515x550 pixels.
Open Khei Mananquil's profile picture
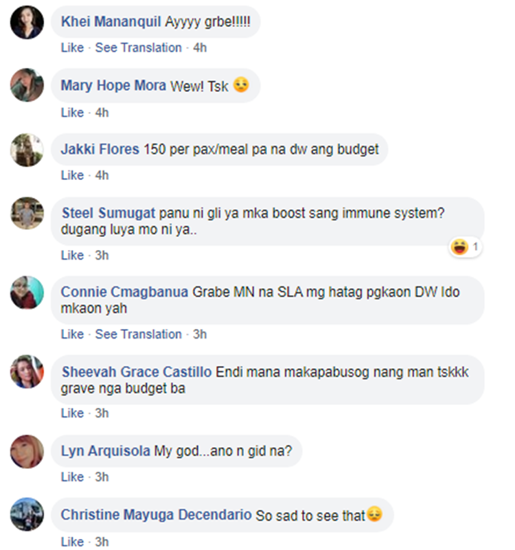pyautogui.click(x=27, y=22)
